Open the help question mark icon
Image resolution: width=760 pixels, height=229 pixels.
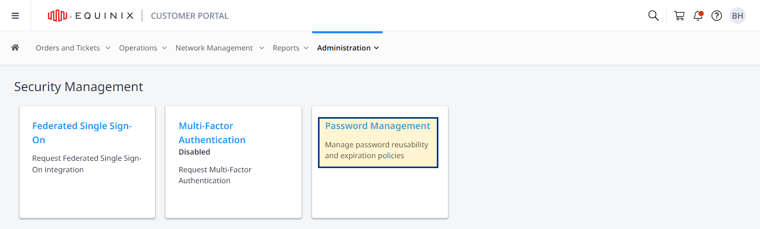[717, 16]
